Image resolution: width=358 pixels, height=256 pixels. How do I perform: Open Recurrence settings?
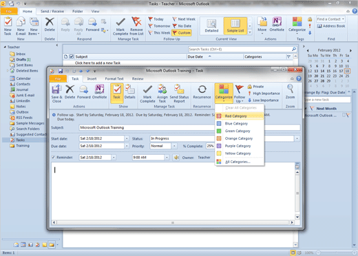(202, 92)
